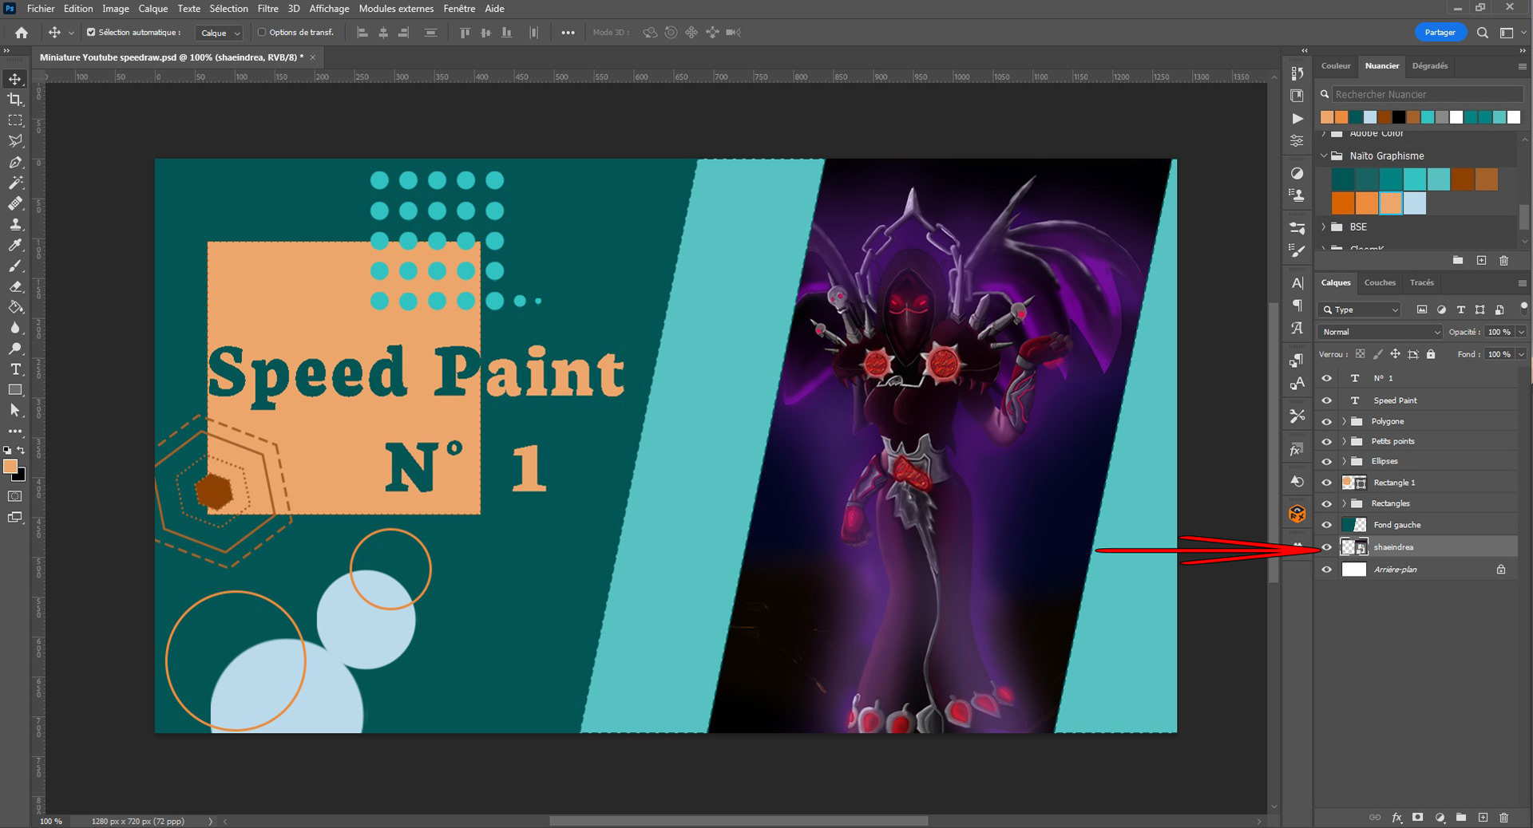Hide the Arrière-plan layer
The width and height of the screenshot is (1533, 828).
(1327, 570)
